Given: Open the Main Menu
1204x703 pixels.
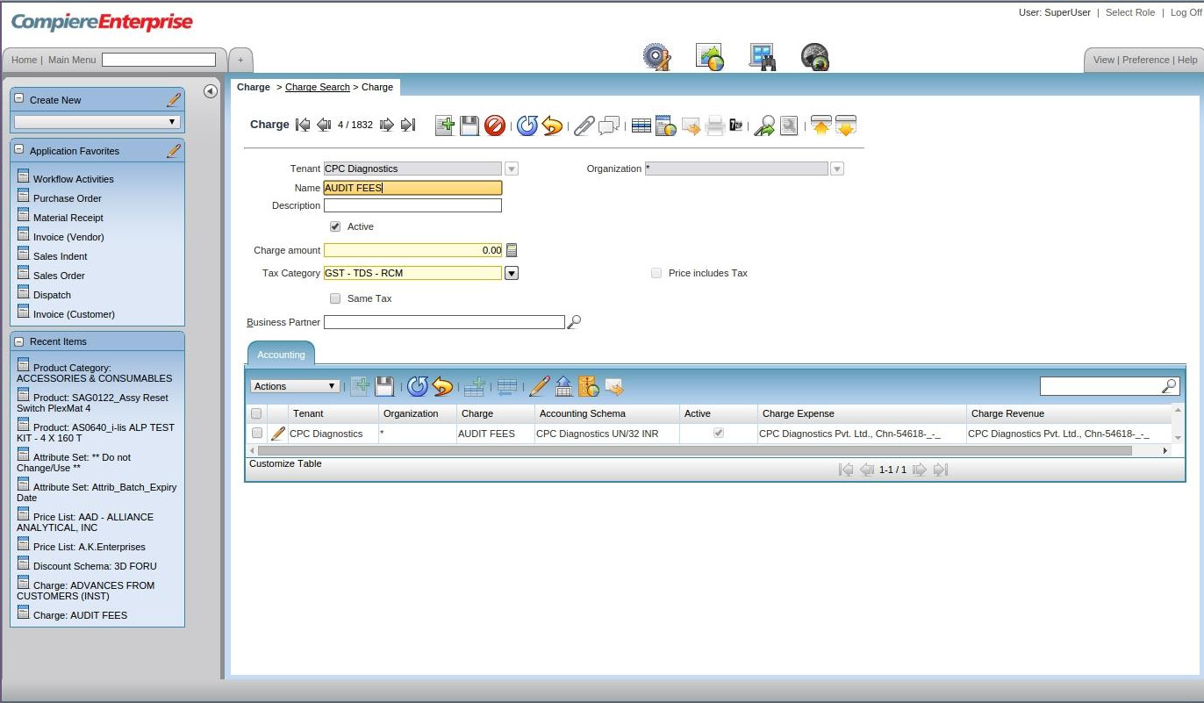Looking at the screenshot, I should click(x=72, y=60).
